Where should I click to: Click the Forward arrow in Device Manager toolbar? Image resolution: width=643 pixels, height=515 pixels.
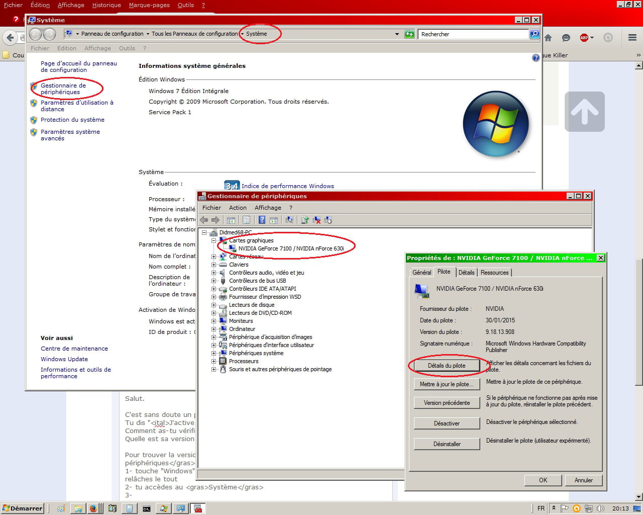coord(216,220)
